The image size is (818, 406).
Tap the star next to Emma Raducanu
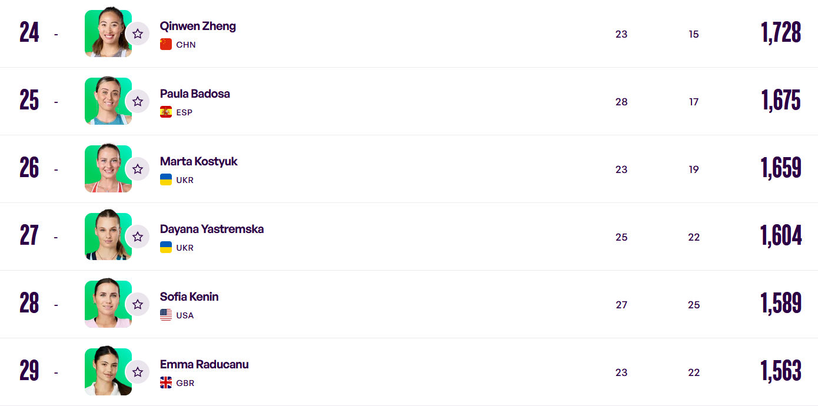(x=138, y=372)
